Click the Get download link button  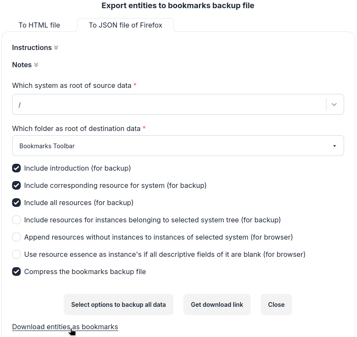click(x=217, y=304)
